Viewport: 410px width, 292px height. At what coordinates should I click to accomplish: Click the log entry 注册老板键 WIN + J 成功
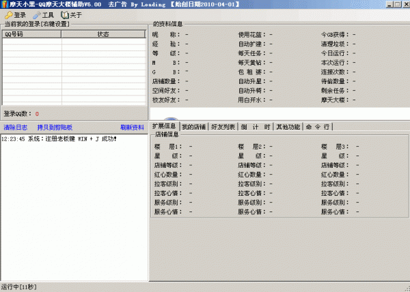(x=59, y=138)
